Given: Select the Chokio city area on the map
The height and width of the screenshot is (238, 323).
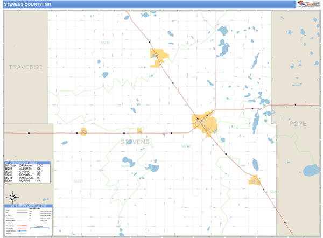Looking at the screenshot, I should (x=83, y=131).
